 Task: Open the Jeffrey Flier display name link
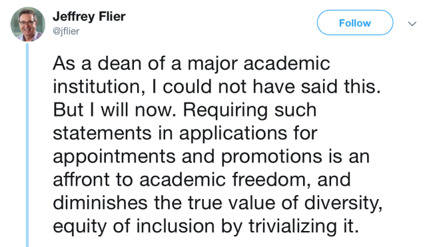click(x=89, y=17)
